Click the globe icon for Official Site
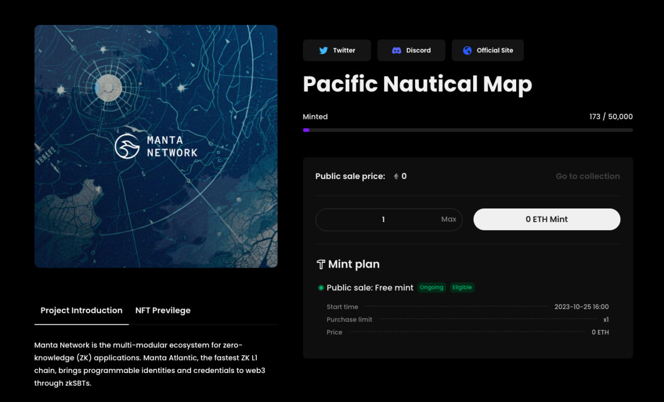664x402 pixels. 467,50
